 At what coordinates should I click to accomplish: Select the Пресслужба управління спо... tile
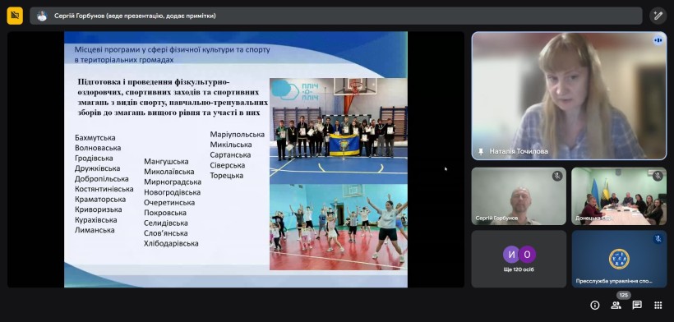pos(619,259)
